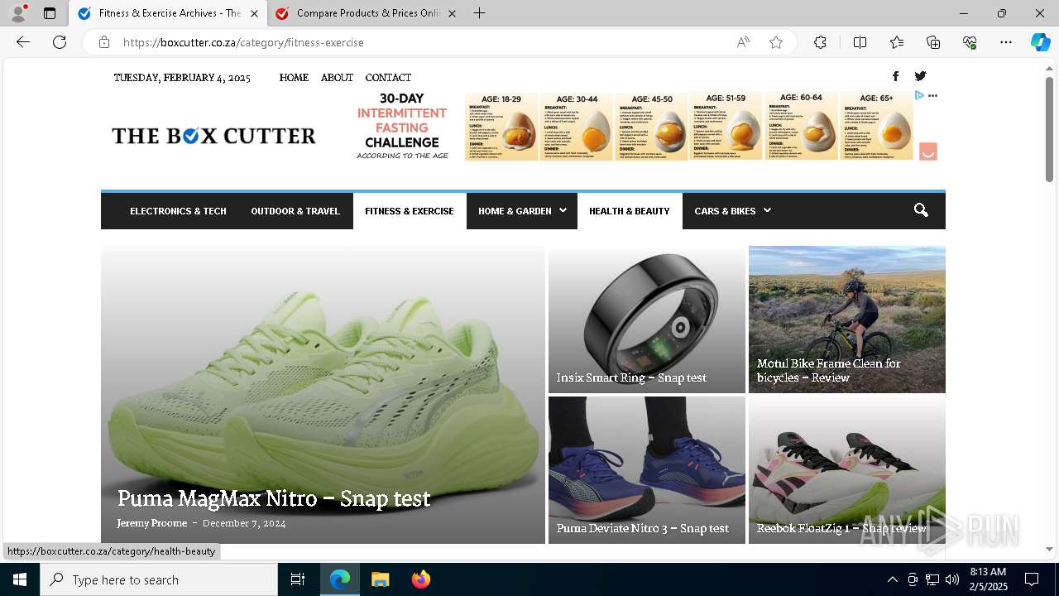The height and width of the screenshot is (596, 1059).
Task: Open the Puma Deviate Nitro 3 article
Action: 643,528
